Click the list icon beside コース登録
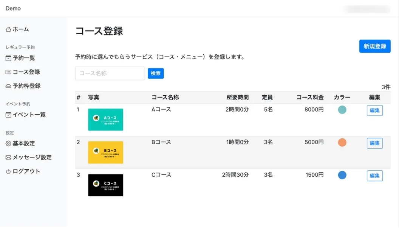This screenshot has width=399, height=228. click(8, 72)
